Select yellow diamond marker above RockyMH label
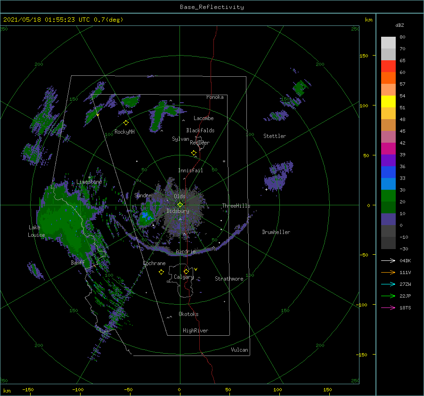The width and height of the screenshot is (424, 396). (126, 123)
